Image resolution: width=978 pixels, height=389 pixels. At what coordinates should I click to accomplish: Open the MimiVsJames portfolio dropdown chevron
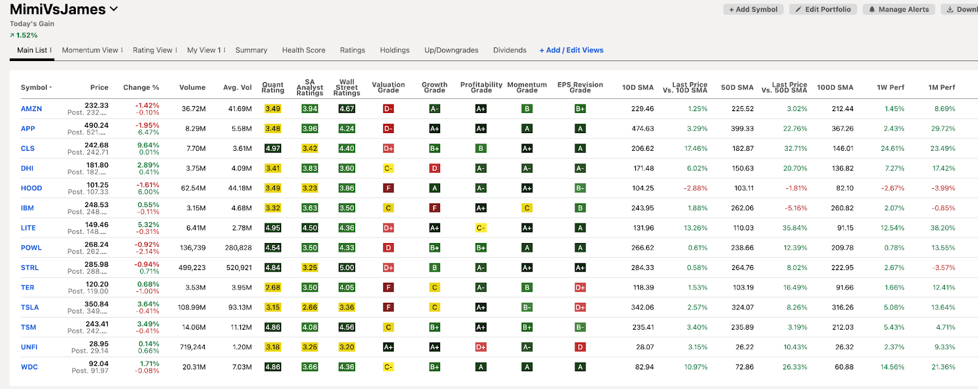114,10
